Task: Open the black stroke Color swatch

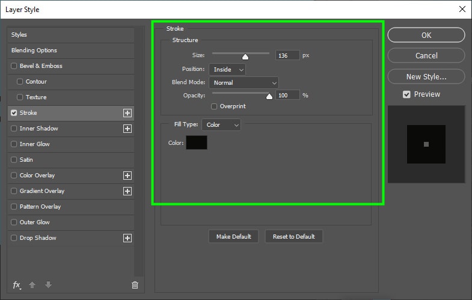Action: (197, 142)
